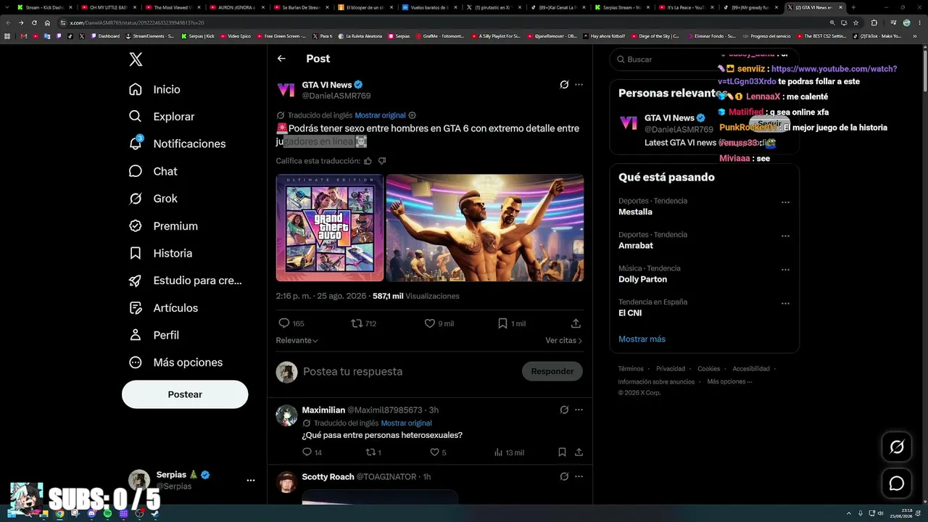This screenshot has height=522, width=928.
Task: Click the Historia bookmark icon in sidebar
Action: (x=136, y=253)
